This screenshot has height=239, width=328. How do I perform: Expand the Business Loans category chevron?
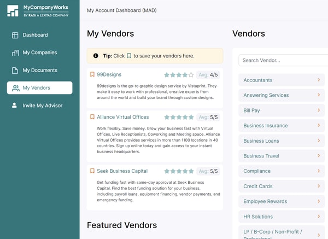(x=319, y=141)
